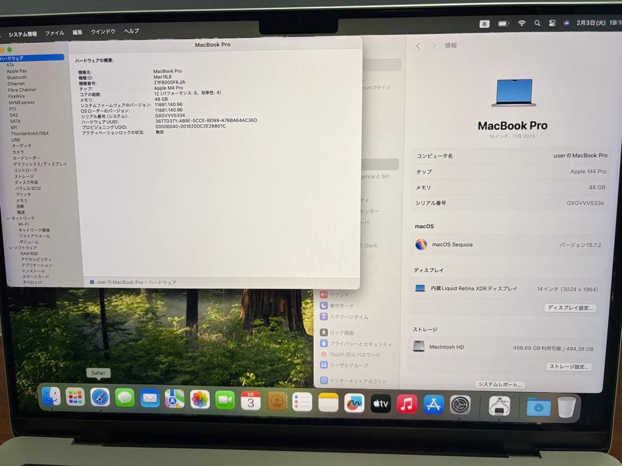The image size is (622, 466).
Task: Select Bluetooth in System Information sidebar
Action: tap(17, 77)
